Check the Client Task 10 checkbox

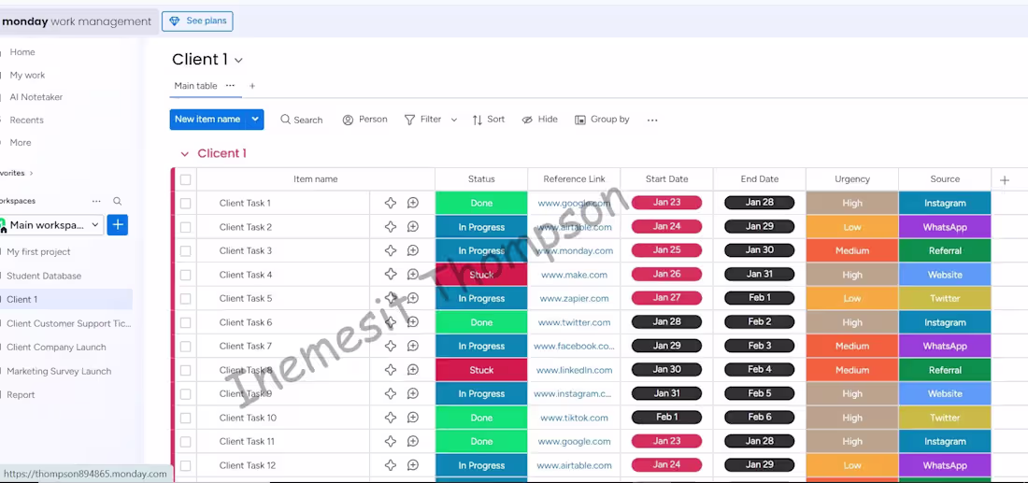tap(186, 419)
